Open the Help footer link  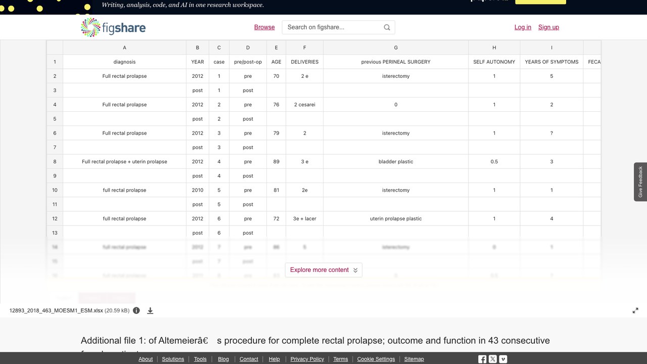(274, 359)
